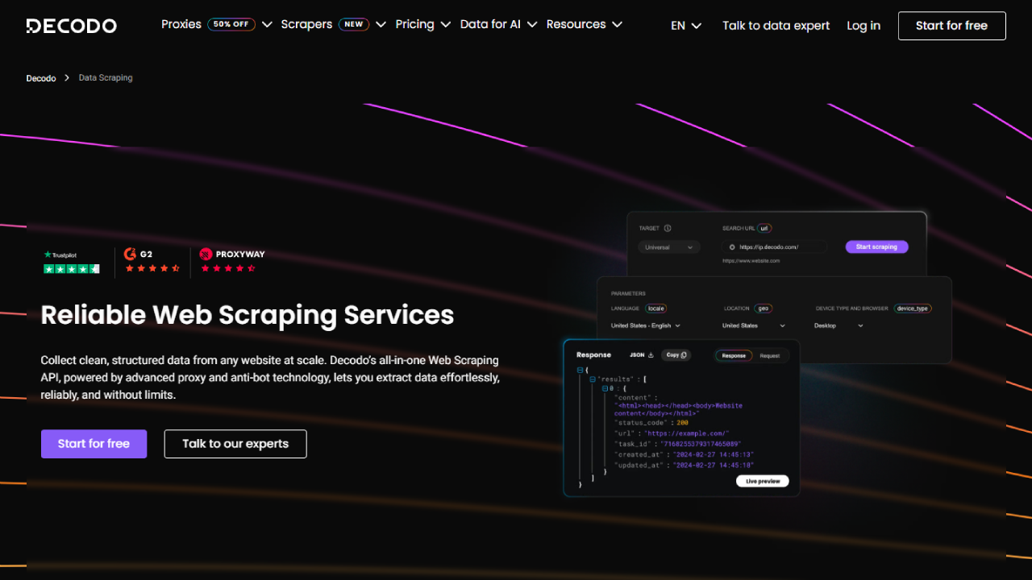Click the Live preview button

[762, 480]
